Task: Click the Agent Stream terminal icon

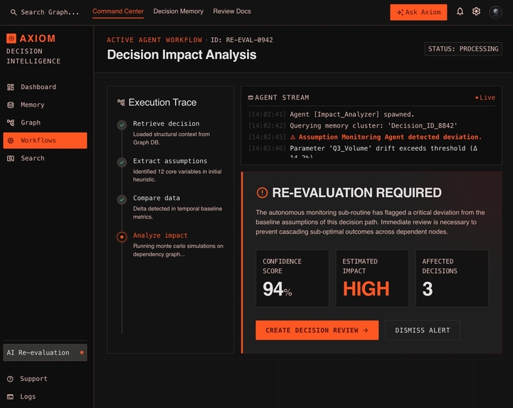Action: point(250,98)
